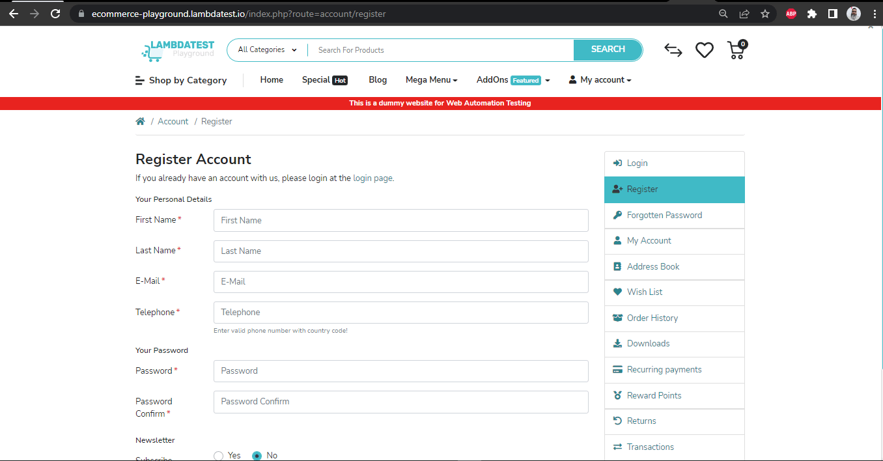Screen dimensions: 883x461
Task: Select Yes for Newsletter subscription
Action: point(218,456)
